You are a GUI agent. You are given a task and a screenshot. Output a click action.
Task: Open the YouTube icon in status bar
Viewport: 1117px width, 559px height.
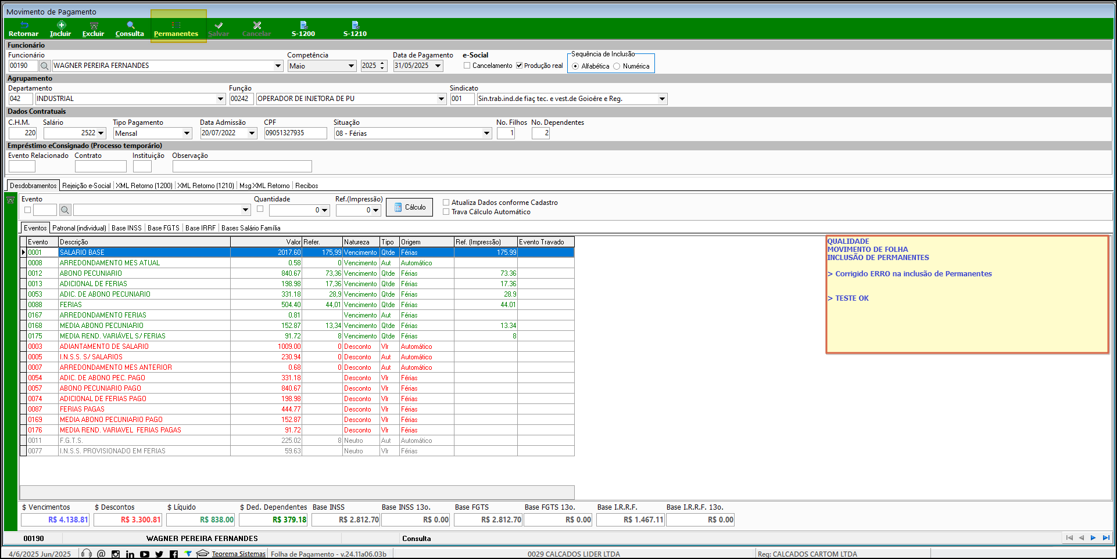click(145, 554)
